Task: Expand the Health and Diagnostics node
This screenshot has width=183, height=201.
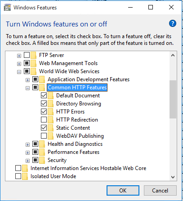Action: tap(27, 145)
